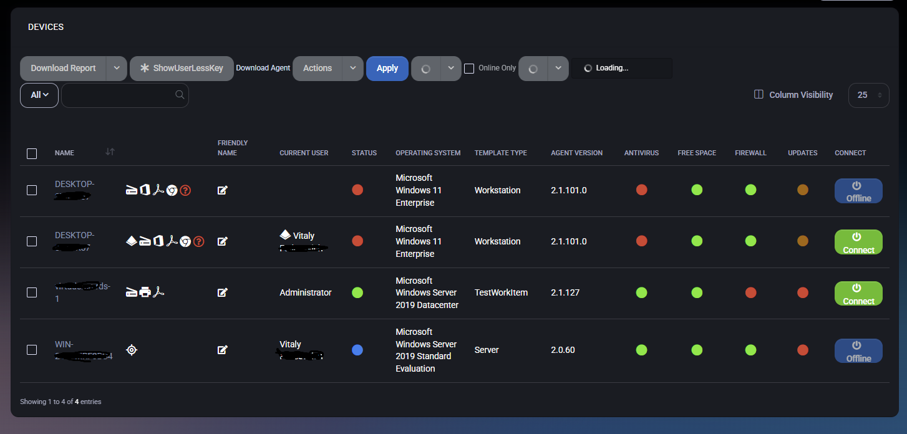Click the agent version 2.0.60 cell
Image resolution: width=907 pixels, height=434 pixels.
[563, 350]
